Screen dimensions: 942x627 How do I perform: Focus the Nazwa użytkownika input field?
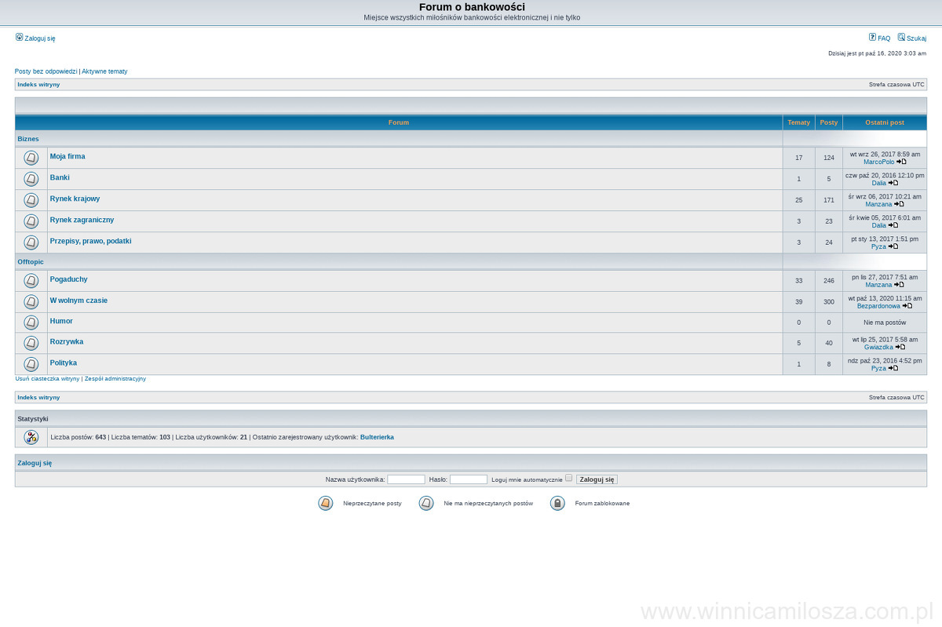pyautogui.click(x=406, y=479)
